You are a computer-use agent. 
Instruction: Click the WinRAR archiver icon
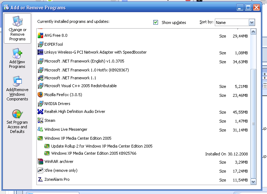tap(40, 161)
